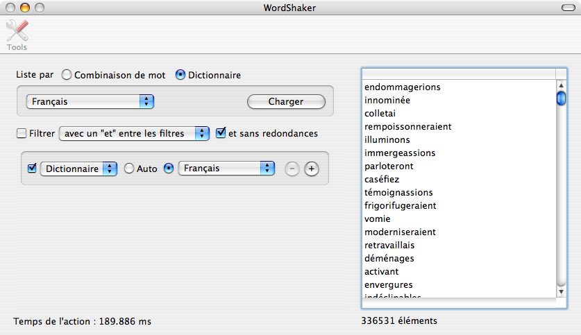The image size is (581, 335).
Task: Select the word 'rempoissonneraient' in the list
Action: (x=408, y=127)
